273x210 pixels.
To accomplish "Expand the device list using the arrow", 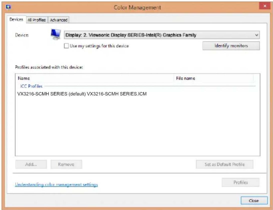I will [256, 35].
